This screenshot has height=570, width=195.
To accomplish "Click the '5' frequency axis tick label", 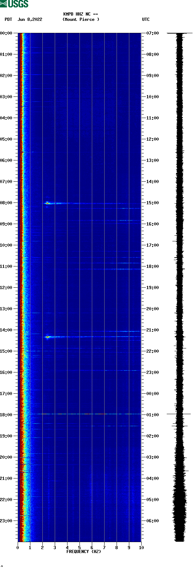I will pyautogui.click(x=79, y=548).
